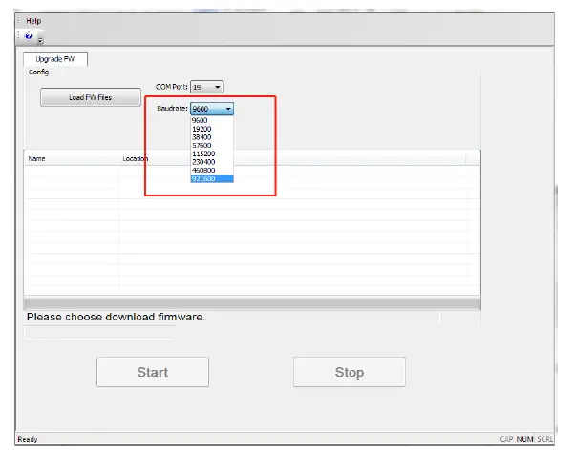
Task: Click the Config group label
Action: coord(38,72)
